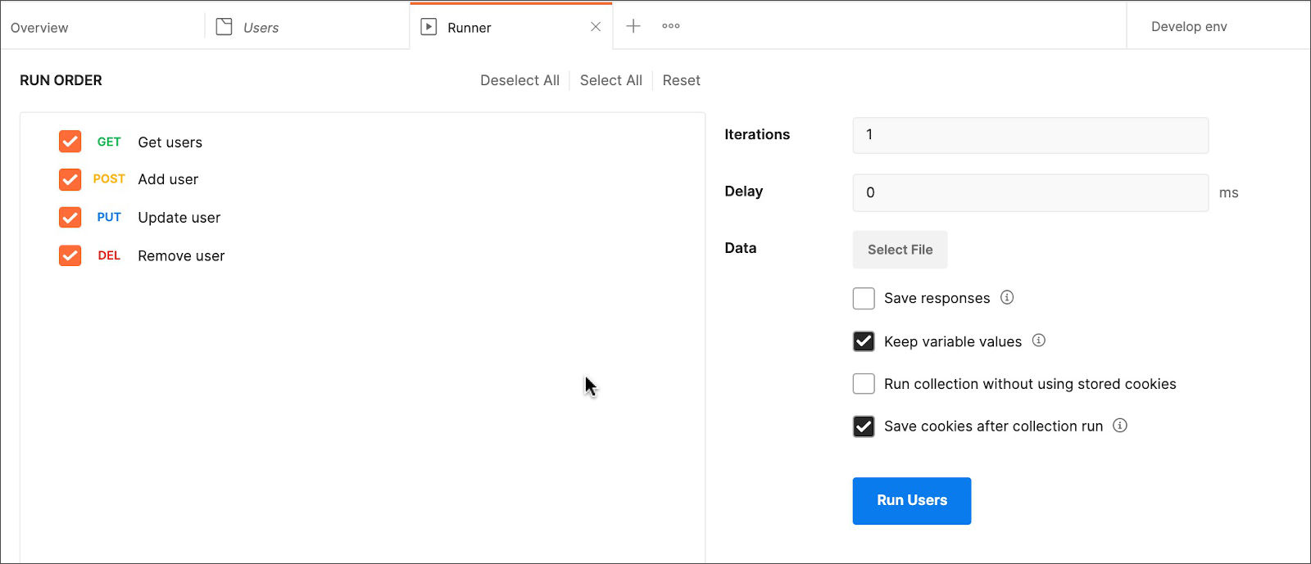Open a new tab with the plus icon
The image size is (1311, 564).
[x=633, y=26]
